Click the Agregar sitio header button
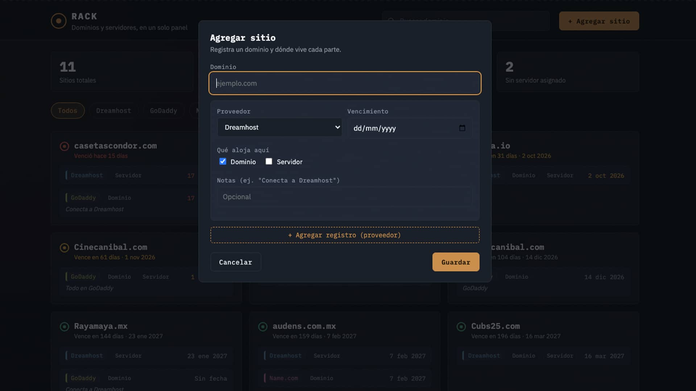The image size is (696, 391). (x=599, y=21)
